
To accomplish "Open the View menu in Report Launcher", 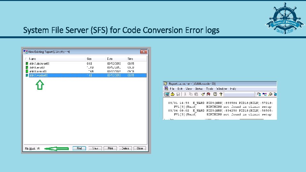I will (188, 89).
